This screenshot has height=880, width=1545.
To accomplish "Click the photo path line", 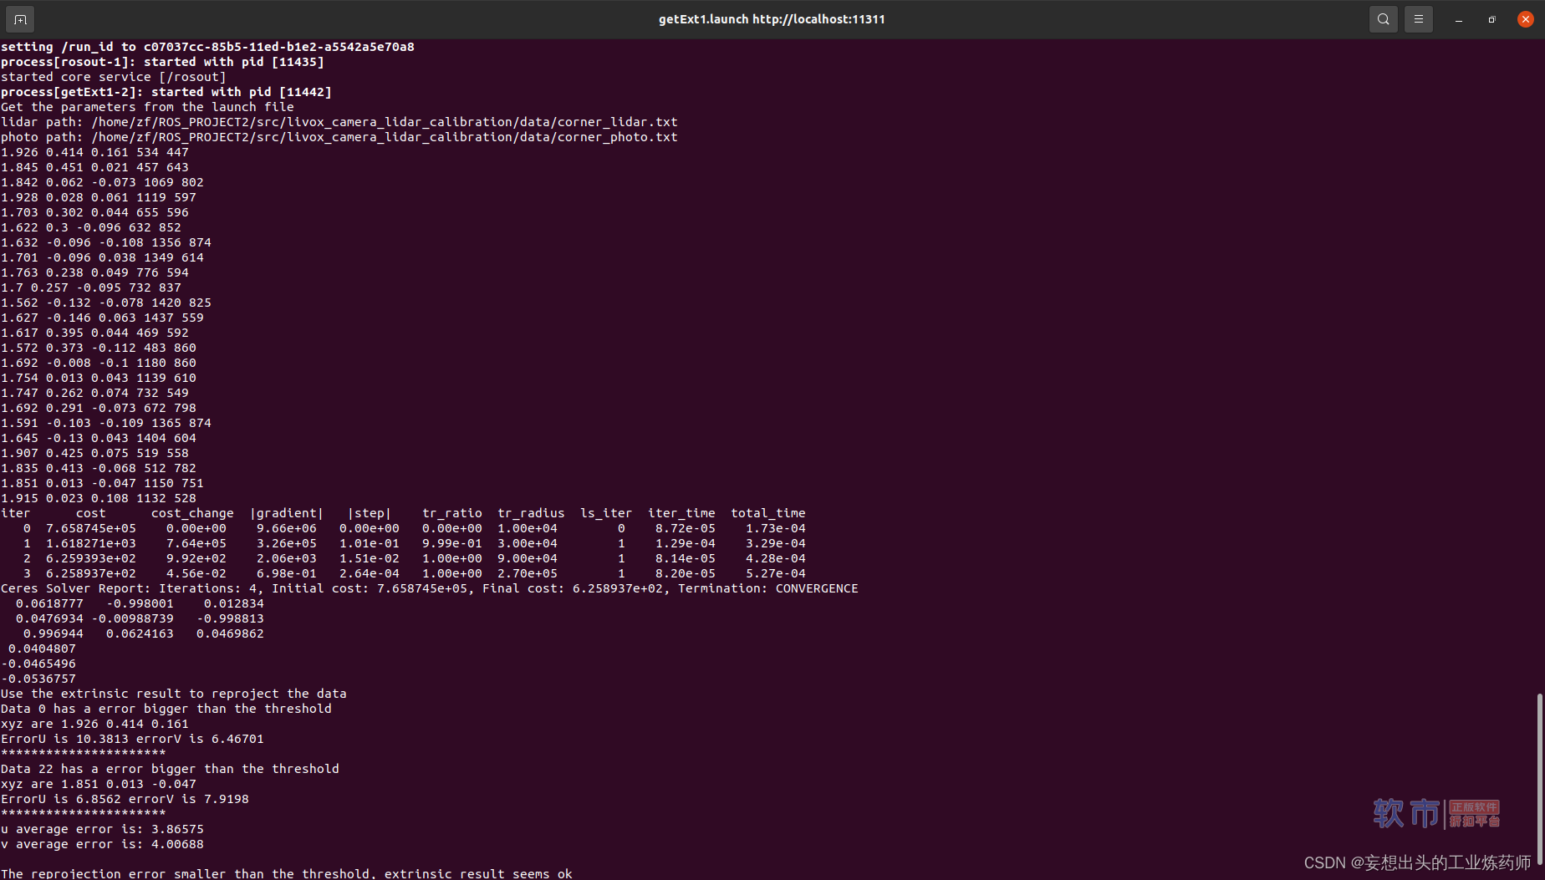I will pos(339,137).
